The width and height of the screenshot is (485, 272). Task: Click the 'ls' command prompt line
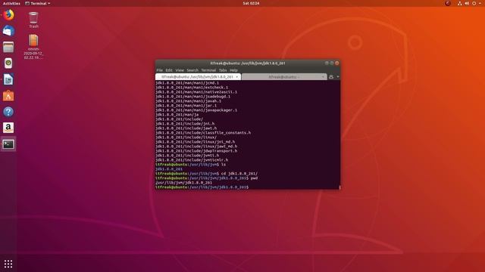[x=190, y=165]
